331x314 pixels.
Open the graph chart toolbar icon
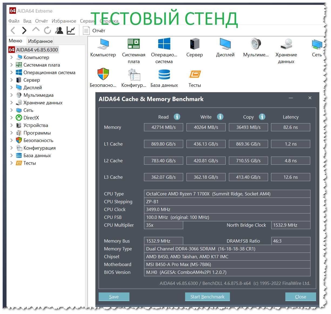point(71,30)
